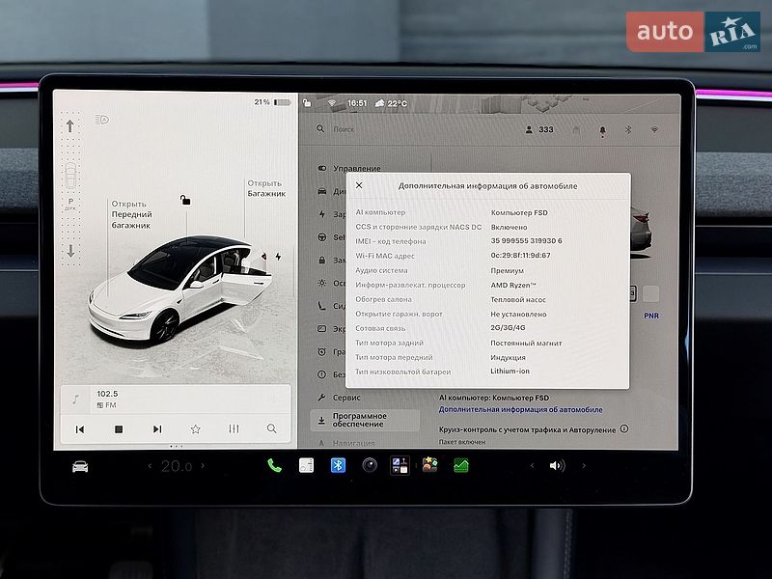This screenshot has width=772, height=579.
Task: Select Reverse with the down arrow
Action: click(x=70, y=251)
